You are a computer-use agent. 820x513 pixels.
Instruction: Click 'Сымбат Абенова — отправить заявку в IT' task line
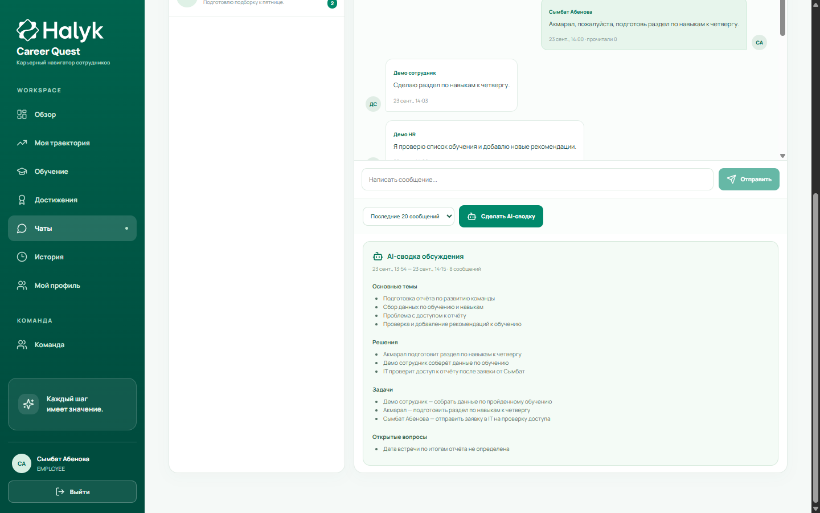[466, 419]
